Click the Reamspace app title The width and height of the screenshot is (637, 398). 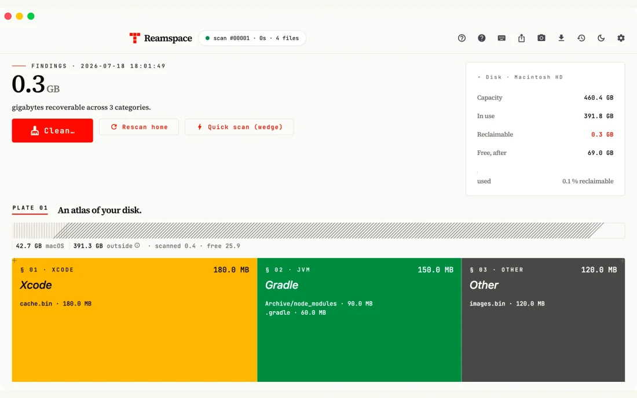[168, 38]
